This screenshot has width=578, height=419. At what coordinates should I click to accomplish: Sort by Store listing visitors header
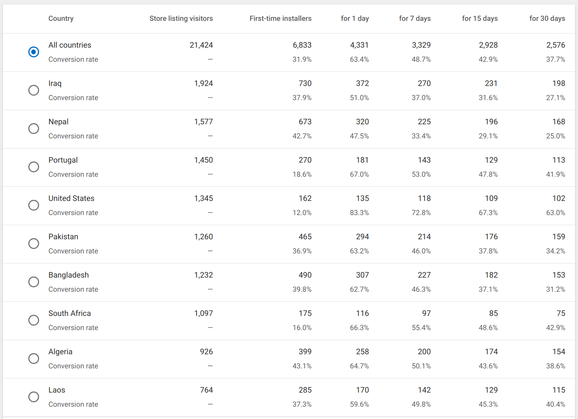(x=181, y=19)
